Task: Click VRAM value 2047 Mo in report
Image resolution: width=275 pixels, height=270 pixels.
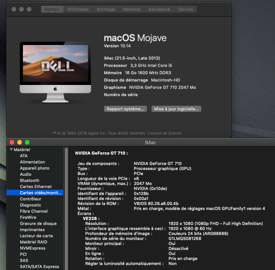Action: pos(143,183)
